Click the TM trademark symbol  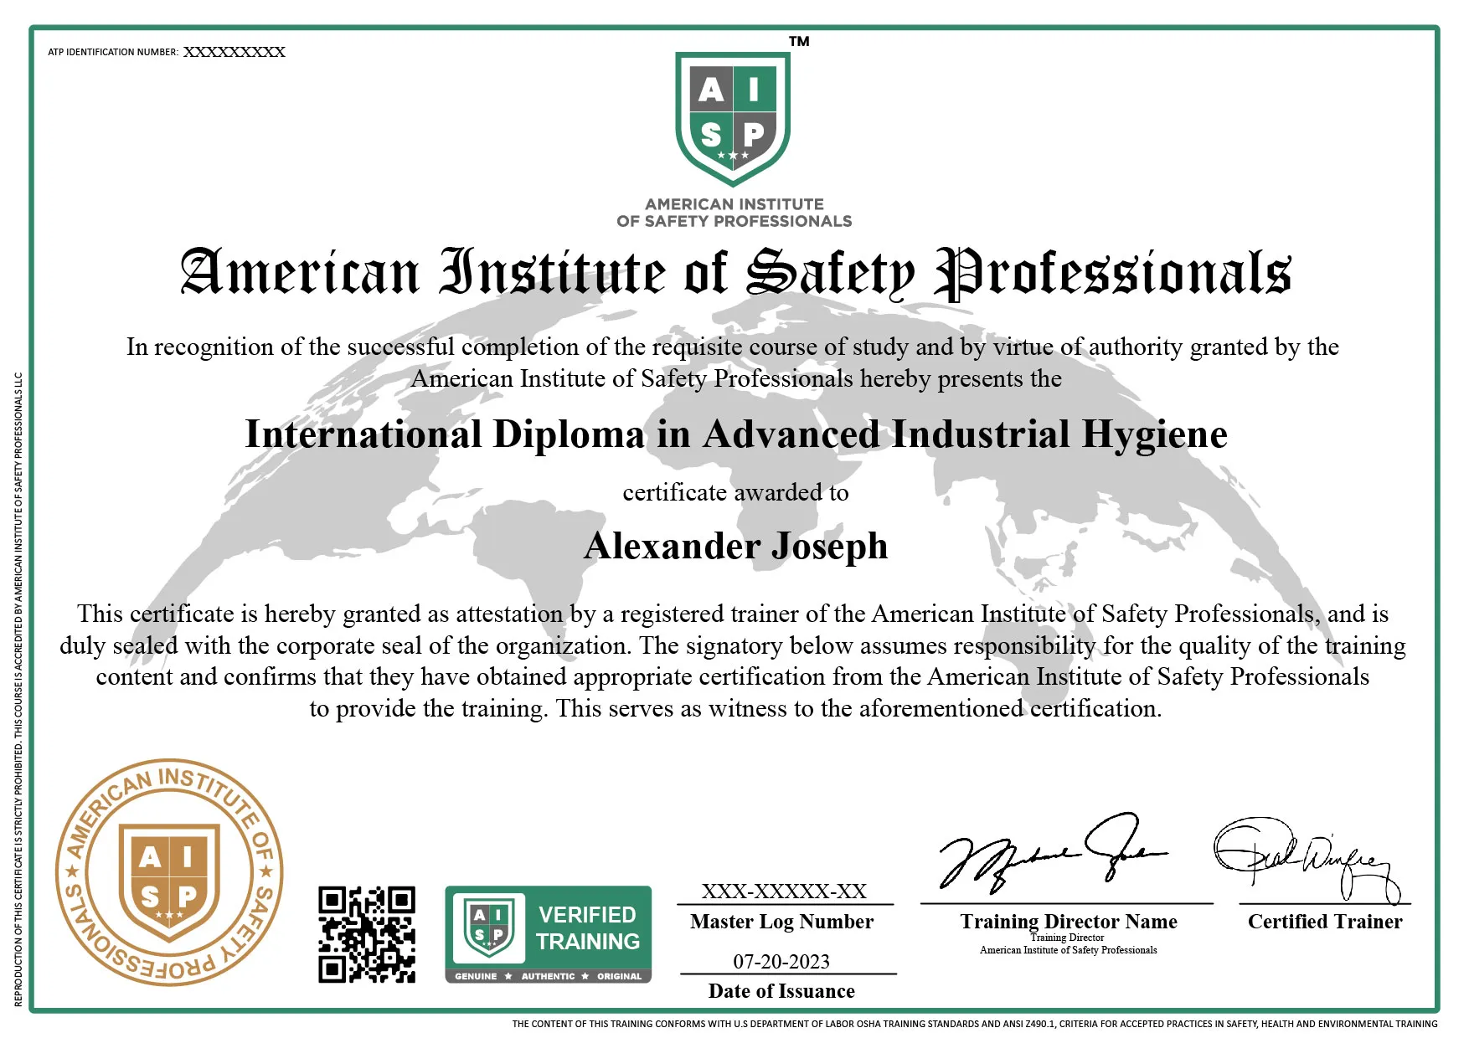click(799, 41)
